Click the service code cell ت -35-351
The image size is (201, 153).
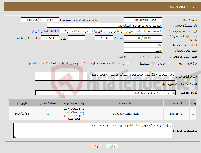pyautogui.click(x=176, y=114)
